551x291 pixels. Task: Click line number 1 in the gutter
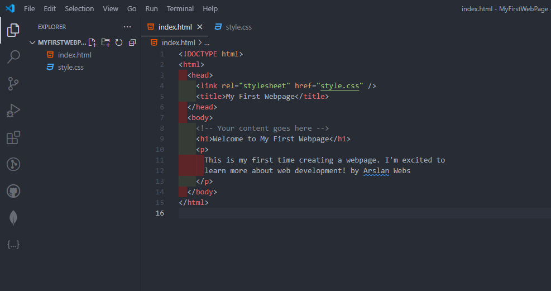point(162,54)
